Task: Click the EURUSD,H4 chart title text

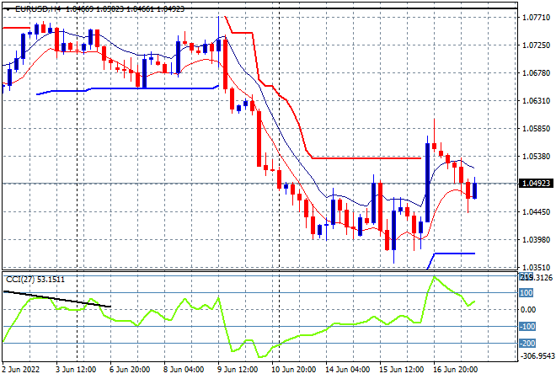Action: click(x=38, y=9)
